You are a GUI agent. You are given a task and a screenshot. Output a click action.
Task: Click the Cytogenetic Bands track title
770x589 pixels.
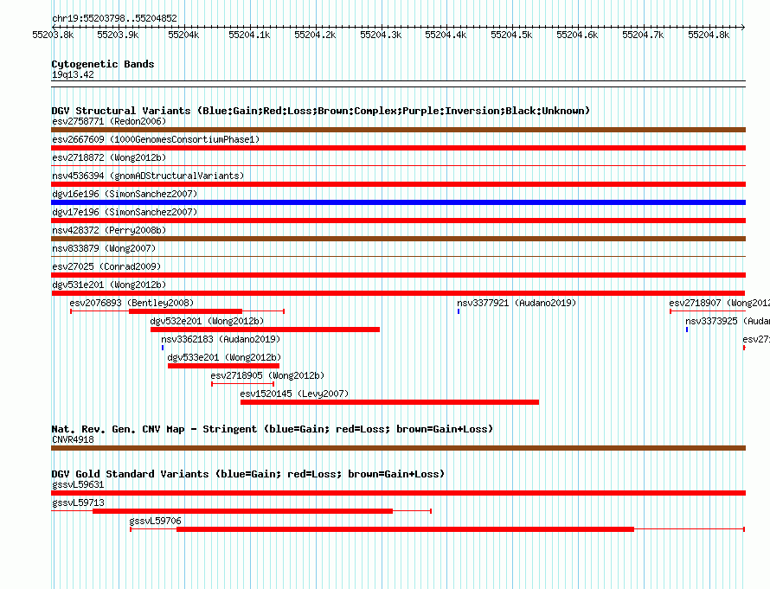[x=103, y=64]
